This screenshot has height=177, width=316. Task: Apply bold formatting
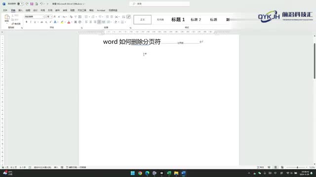click(26, 22)
